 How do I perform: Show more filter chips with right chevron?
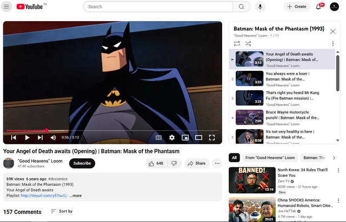334,158
